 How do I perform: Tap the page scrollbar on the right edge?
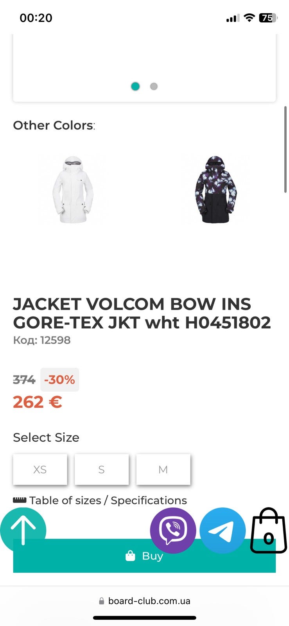[x=285, y=149]
